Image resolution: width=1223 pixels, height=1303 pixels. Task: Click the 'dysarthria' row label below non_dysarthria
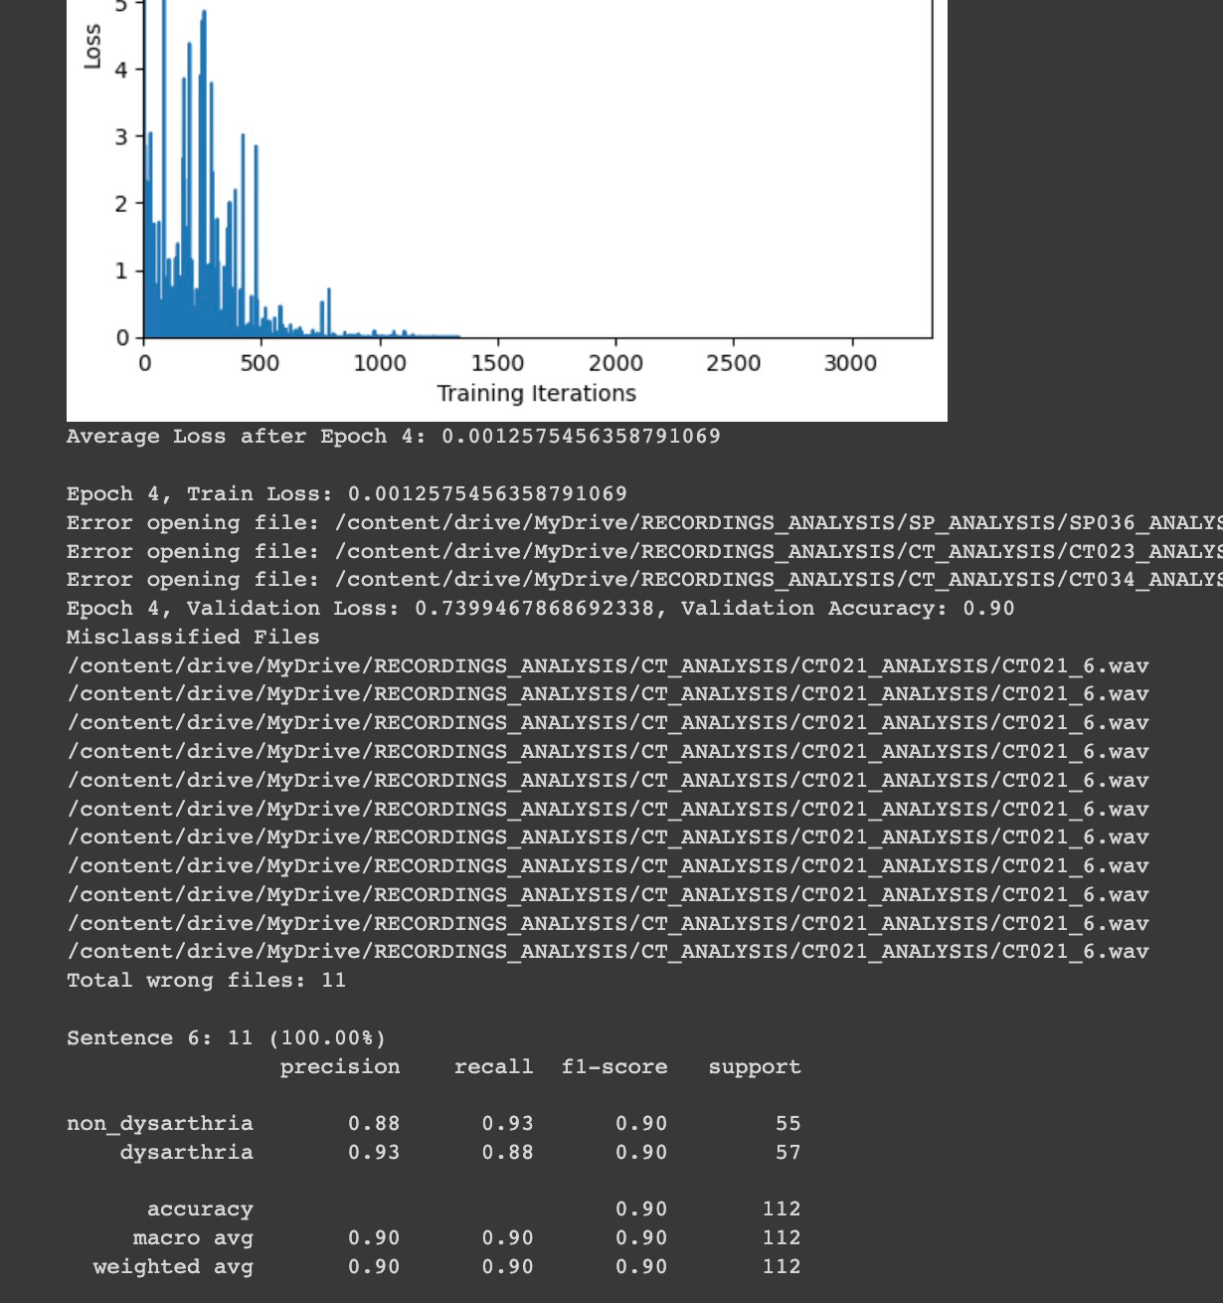(187, 1153)
